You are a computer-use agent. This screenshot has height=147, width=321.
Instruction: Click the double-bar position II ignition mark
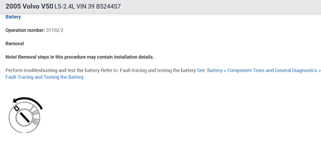coord(35,113)
